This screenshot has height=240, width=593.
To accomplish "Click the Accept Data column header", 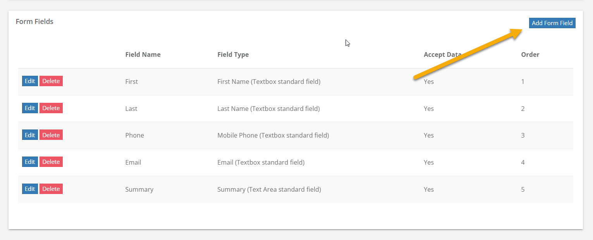I will [443, 54].
